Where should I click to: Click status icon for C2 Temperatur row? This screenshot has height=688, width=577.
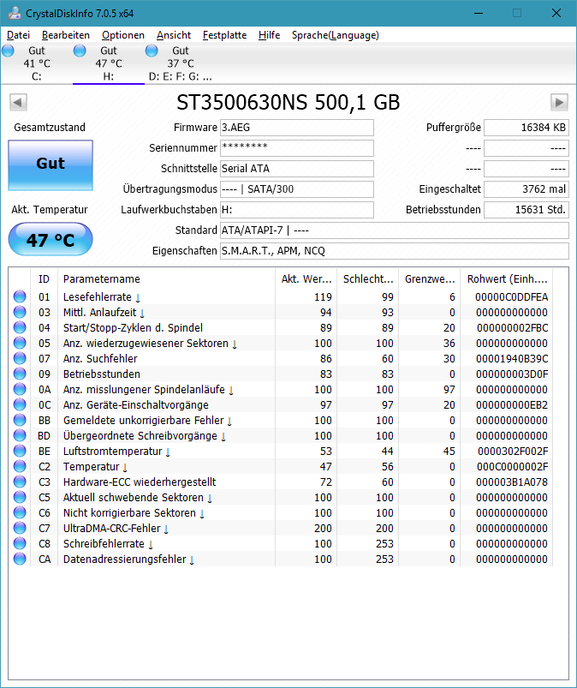pyautogui.click(x=20, y=466)
